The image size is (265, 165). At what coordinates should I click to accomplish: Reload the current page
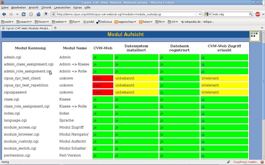point(23,14)
